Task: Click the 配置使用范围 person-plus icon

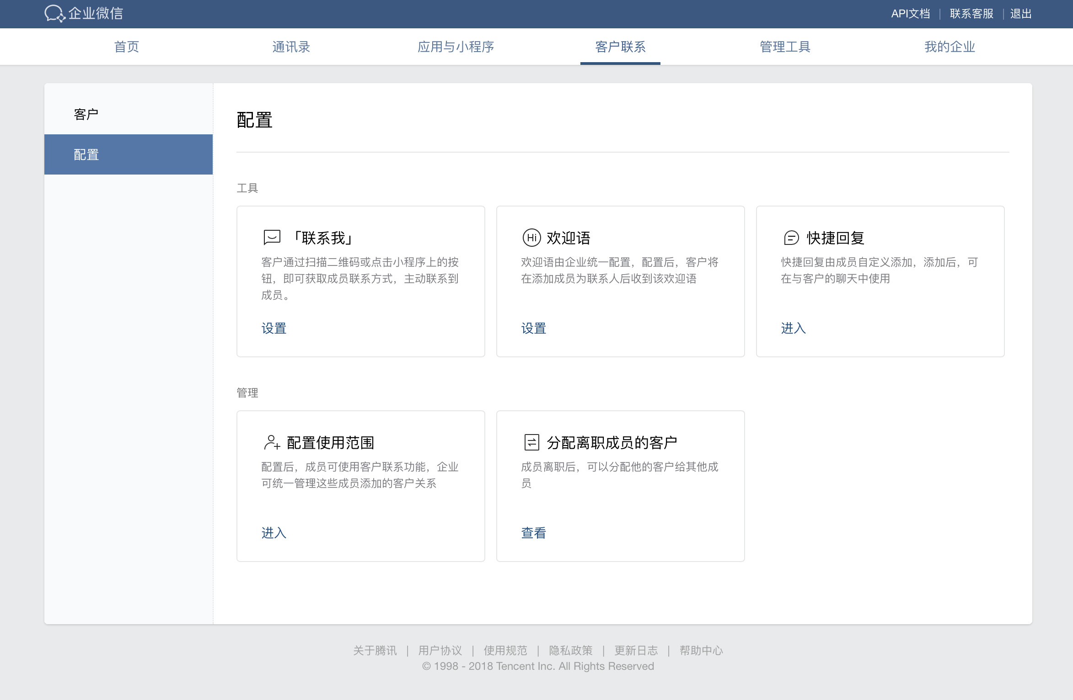Action: click(272, 442)
